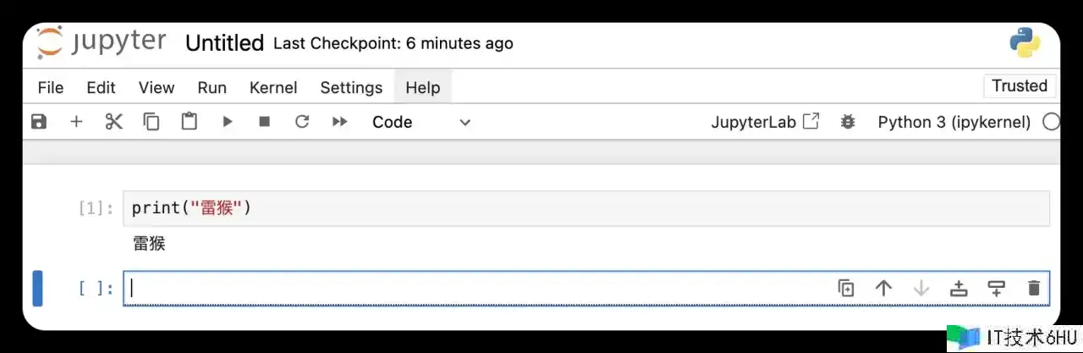Rename the notebook by clicking Untitled

click(224, 43)
